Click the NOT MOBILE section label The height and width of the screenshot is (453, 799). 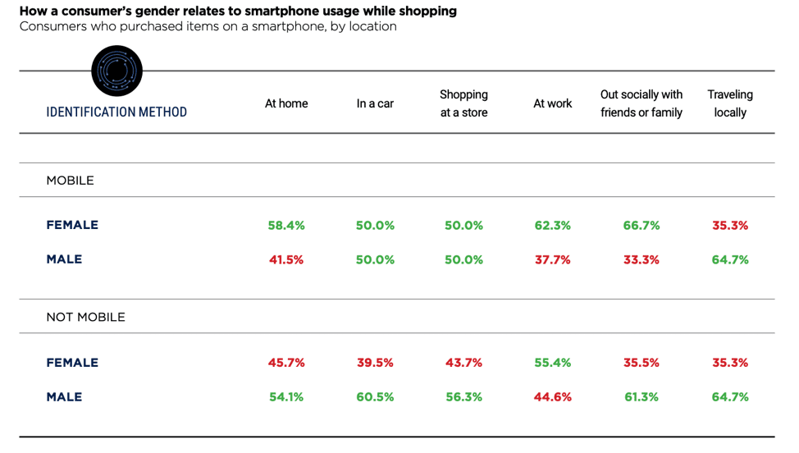tap(85, 317)
